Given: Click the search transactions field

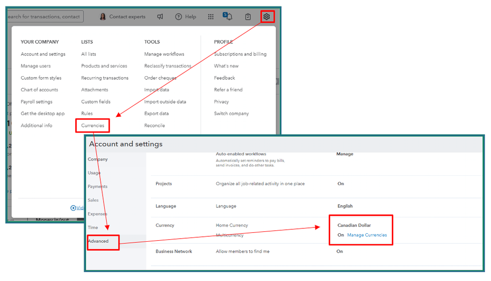Looking at the screenshot, I should (x=45, y=17).
